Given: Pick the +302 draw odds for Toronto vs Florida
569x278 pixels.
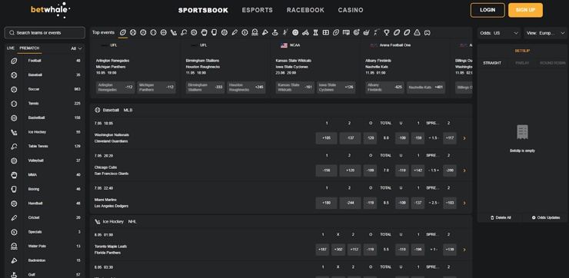Looking at the screenshot, I should pyautogui.click(x=338, y=250).
